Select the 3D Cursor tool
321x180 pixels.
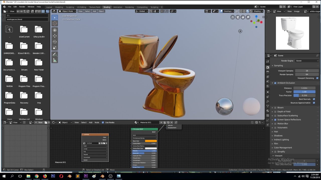pos(55,23)
